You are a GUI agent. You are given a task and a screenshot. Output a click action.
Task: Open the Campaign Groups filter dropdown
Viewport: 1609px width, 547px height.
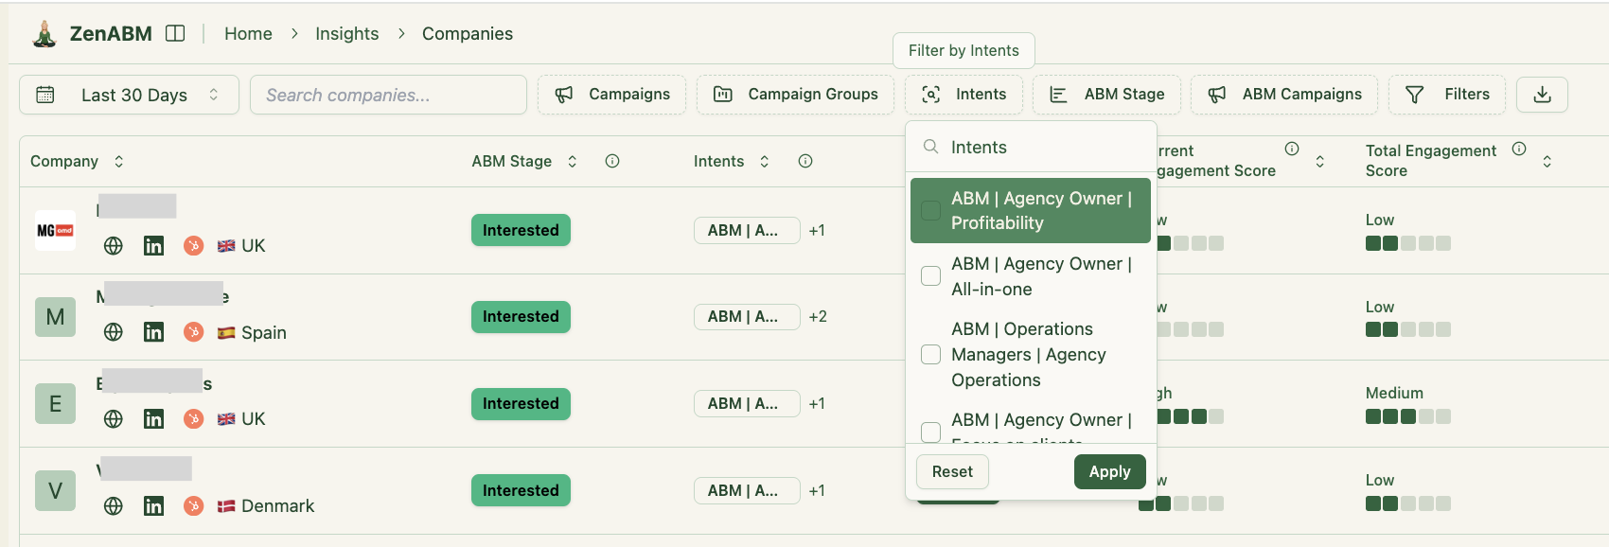click(795, 95)
